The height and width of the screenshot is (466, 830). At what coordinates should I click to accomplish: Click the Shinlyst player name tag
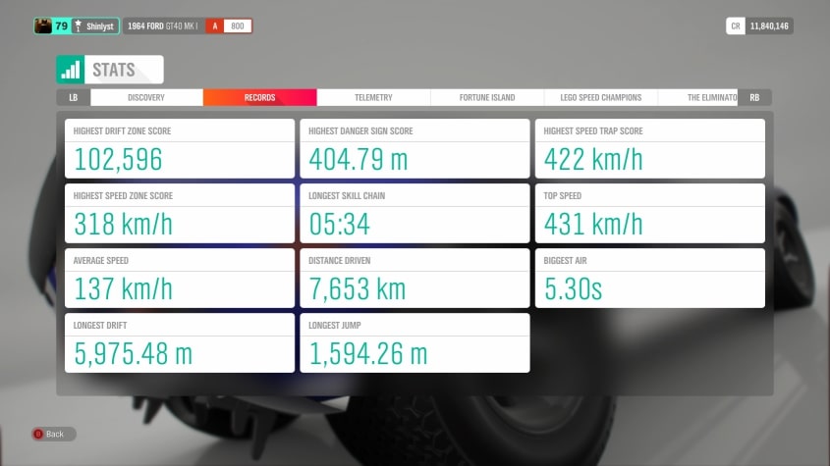coord(96,26)
